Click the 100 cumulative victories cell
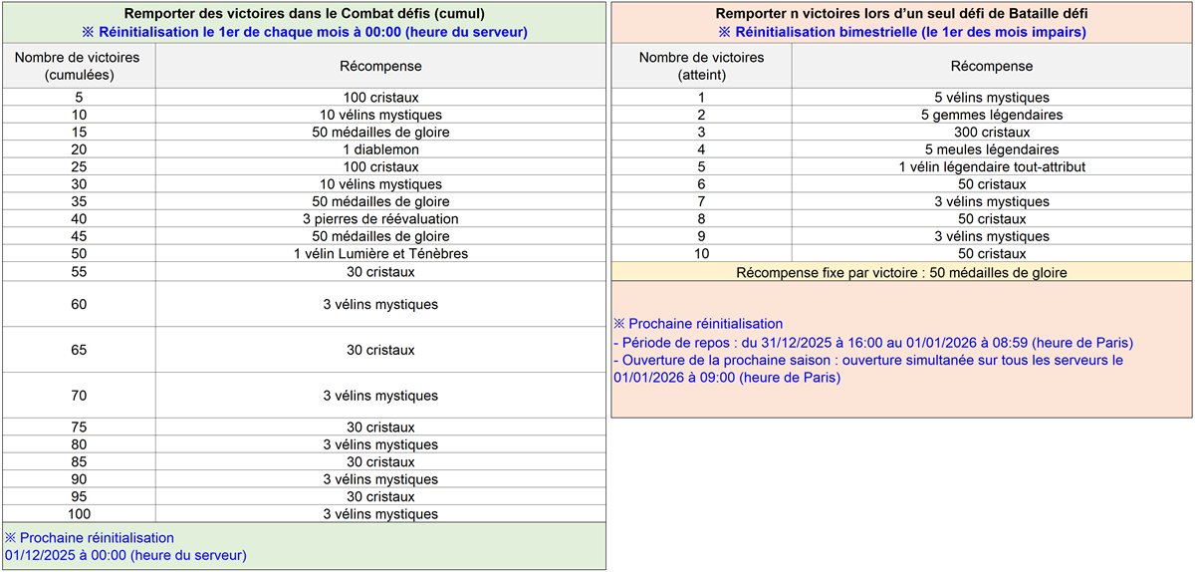This screenshot has height=572, width=1195. click(78, 514)
